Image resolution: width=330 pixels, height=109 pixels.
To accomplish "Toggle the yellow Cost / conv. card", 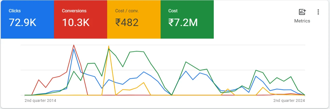I will coord(134,19).
